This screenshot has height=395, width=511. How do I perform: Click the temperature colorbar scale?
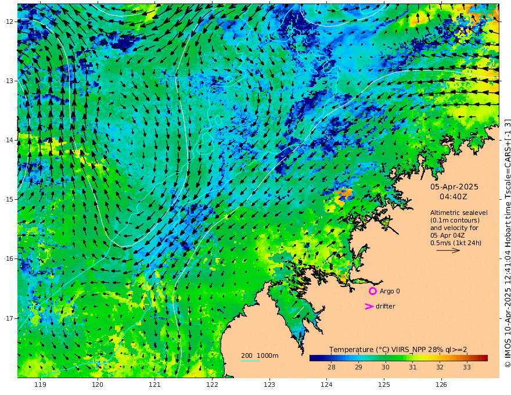point(398,358)
